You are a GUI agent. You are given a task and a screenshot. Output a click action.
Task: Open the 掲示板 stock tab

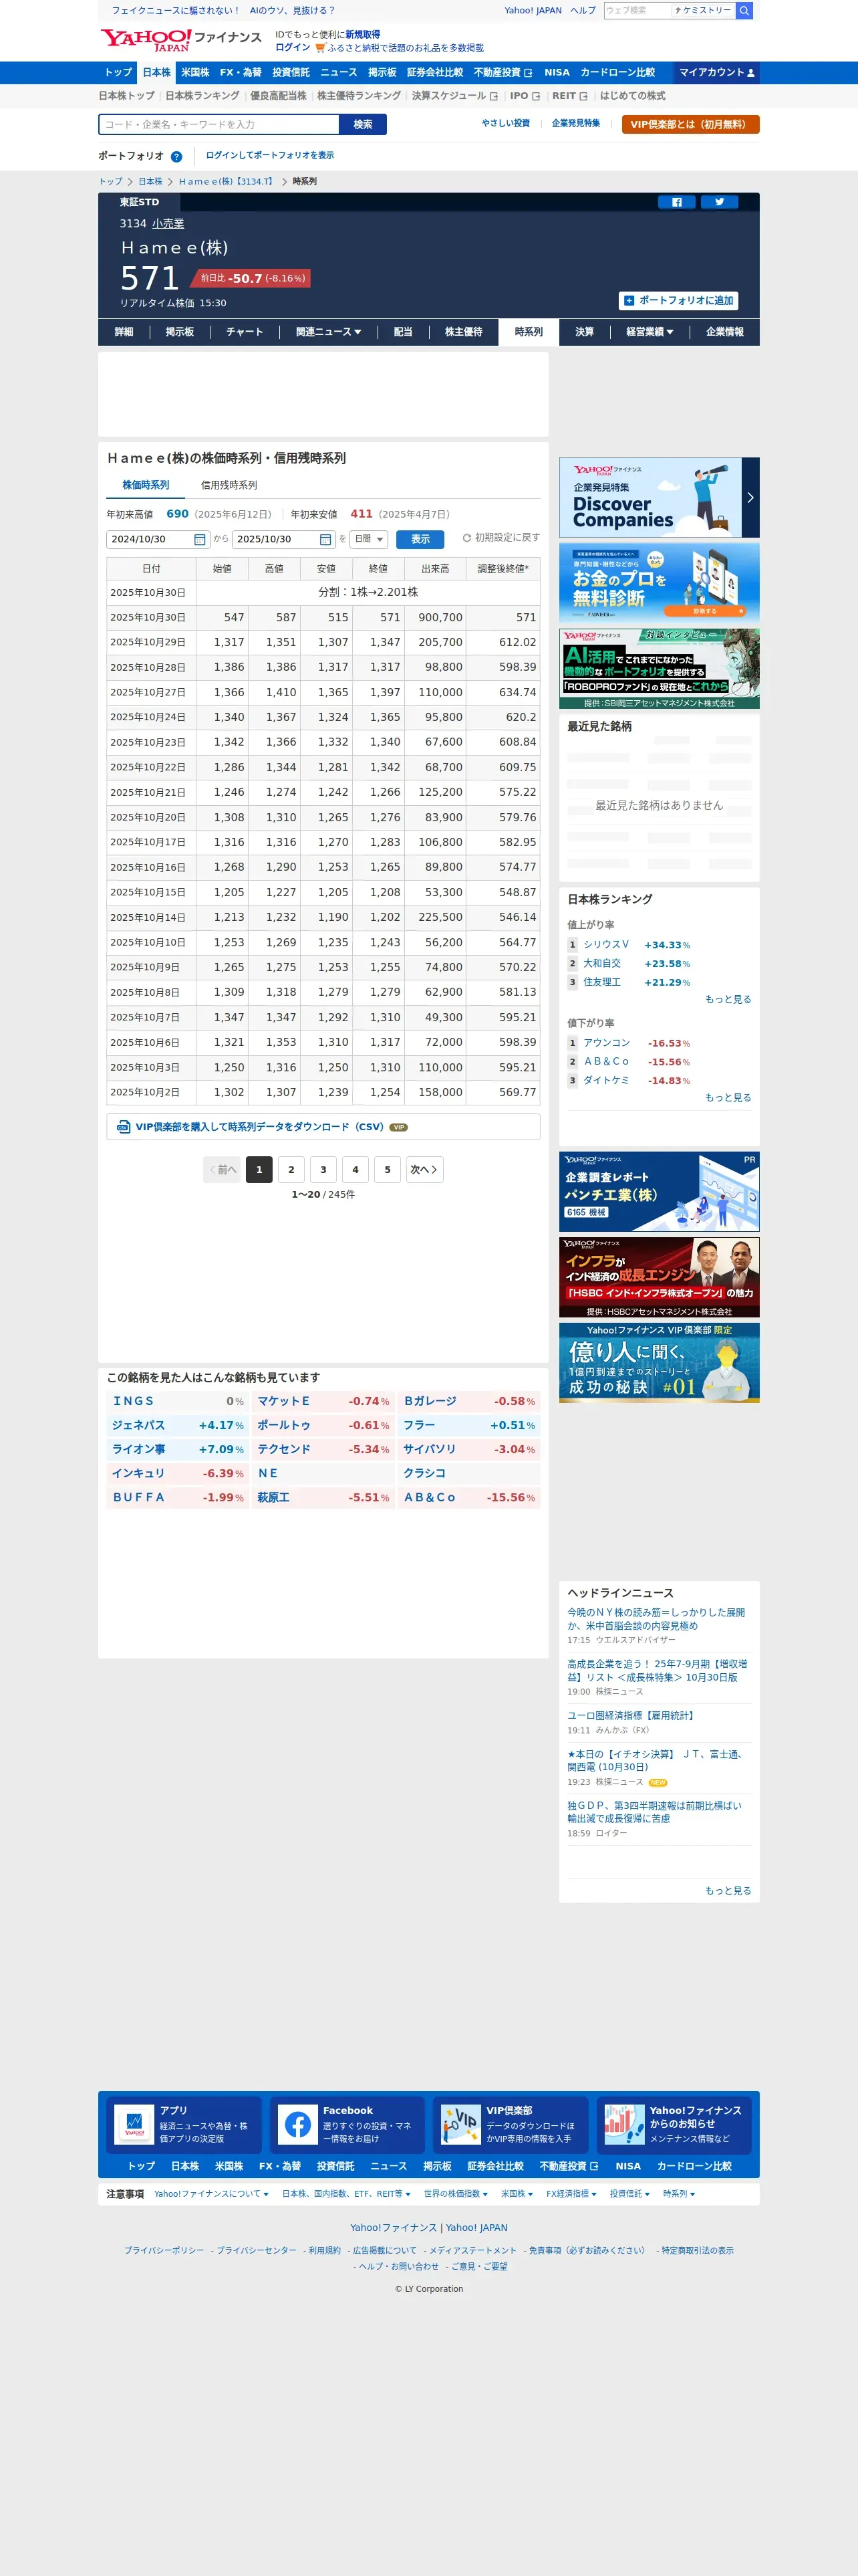pyautogui.click(x=180, y=332)
